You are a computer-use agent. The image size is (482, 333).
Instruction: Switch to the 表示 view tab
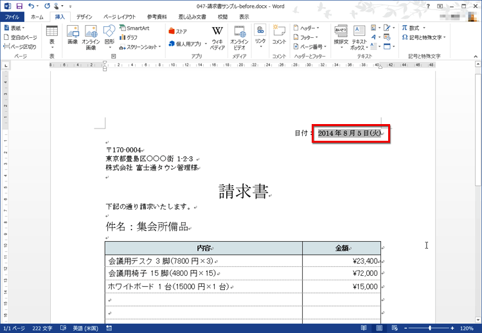click(244, 17)
